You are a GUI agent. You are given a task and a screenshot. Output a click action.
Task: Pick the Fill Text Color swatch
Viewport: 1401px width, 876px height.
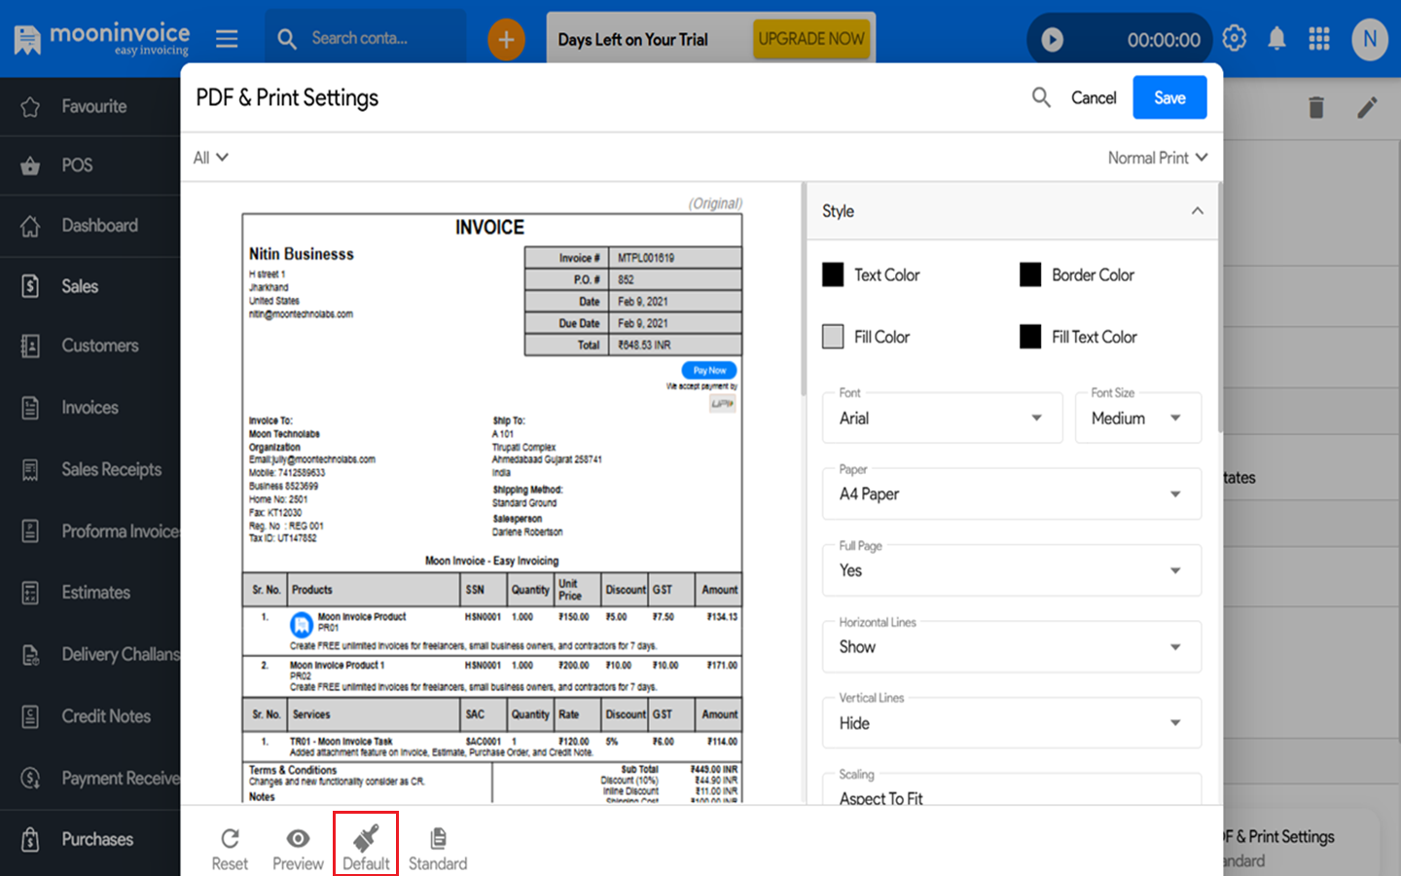[x=1030, y=337]
